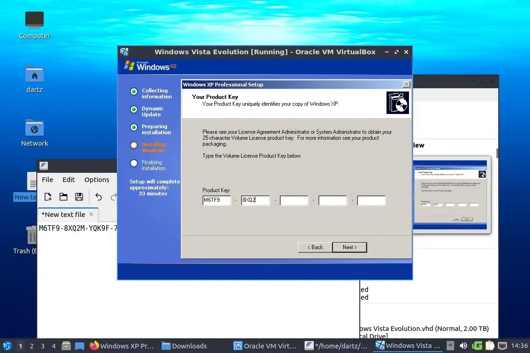The height and width of the screenshot is (353, 530).
Task: Click the VirtualBox window title icon
Action: 124,51
